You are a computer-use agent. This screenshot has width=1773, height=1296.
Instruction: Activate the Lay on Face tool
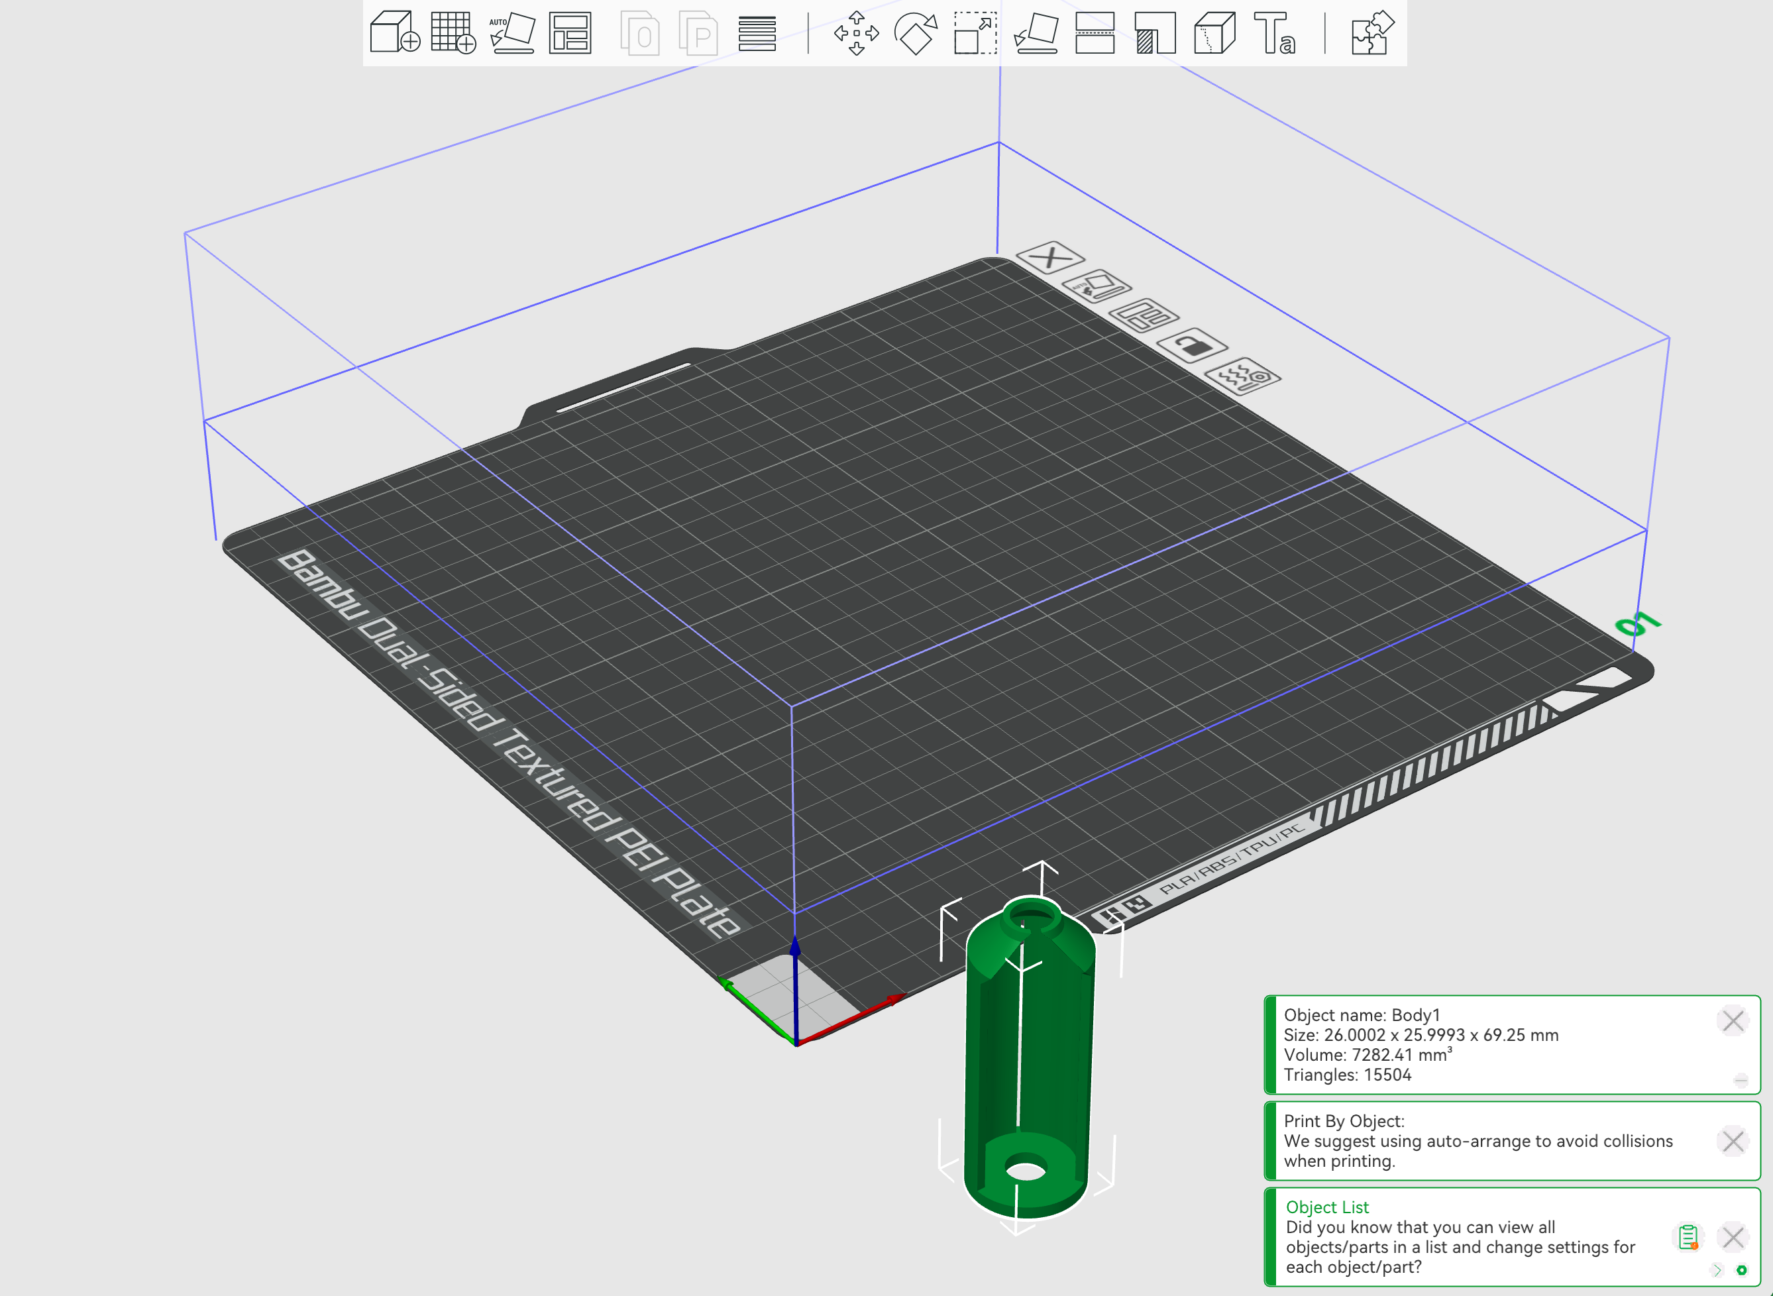(x=1036, y=34)
